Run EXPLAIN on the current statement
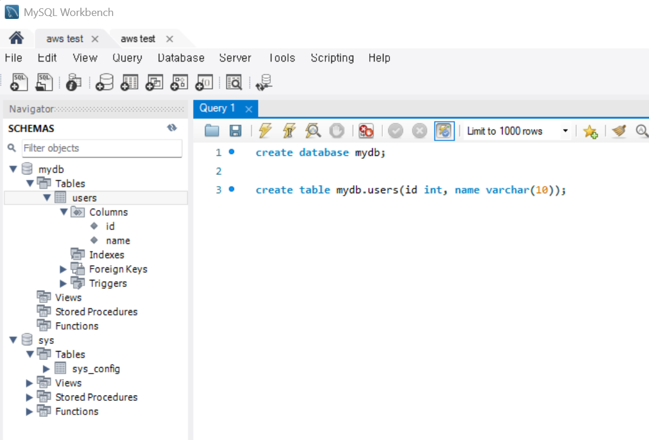This screenshot has height=440, width=649. 313,131
